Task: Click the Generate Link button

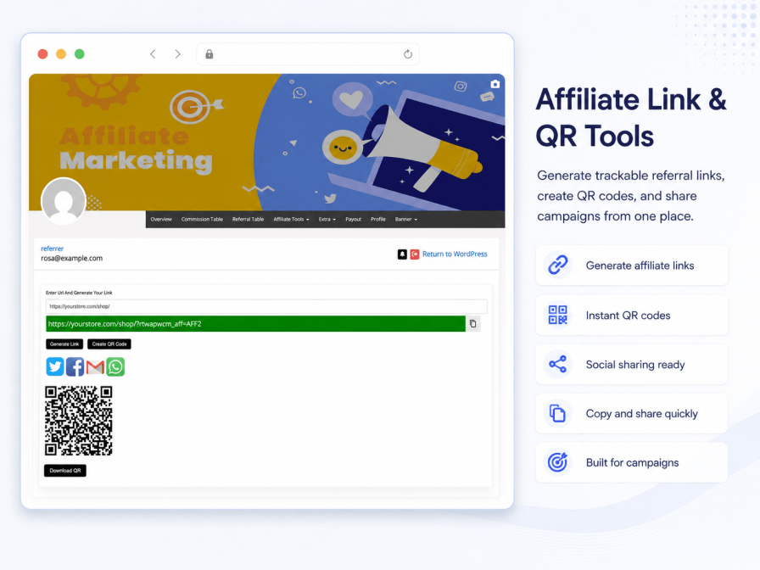Action: 64,344
